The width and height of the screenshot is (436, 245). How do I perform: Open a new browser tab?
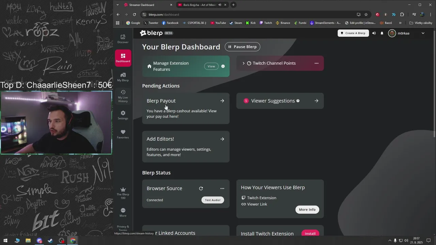click(x=233, y=5)
